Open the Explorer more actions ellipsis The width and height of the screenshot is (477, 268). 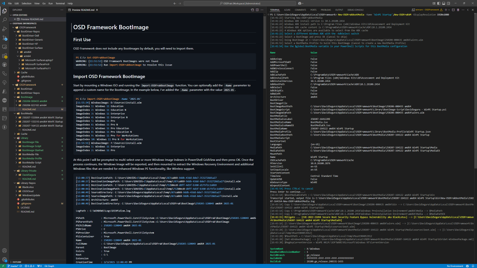click(62, 10)
